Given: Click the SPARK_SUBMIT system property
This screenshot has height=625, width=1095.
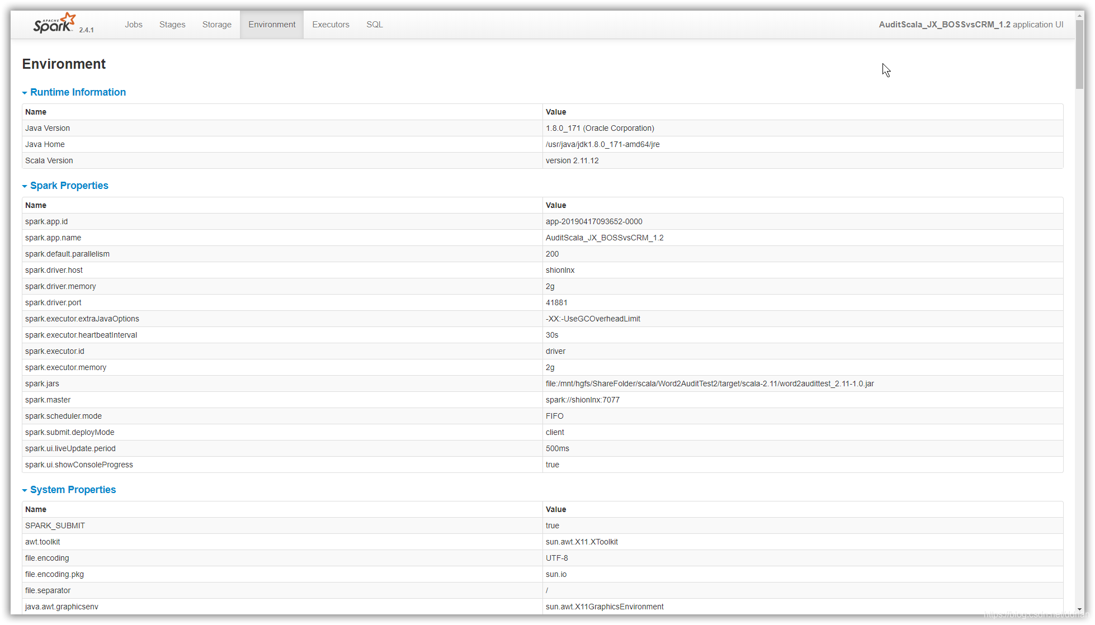Looking at the screenshot, I should pyautogui.click(x=55, y=525).
